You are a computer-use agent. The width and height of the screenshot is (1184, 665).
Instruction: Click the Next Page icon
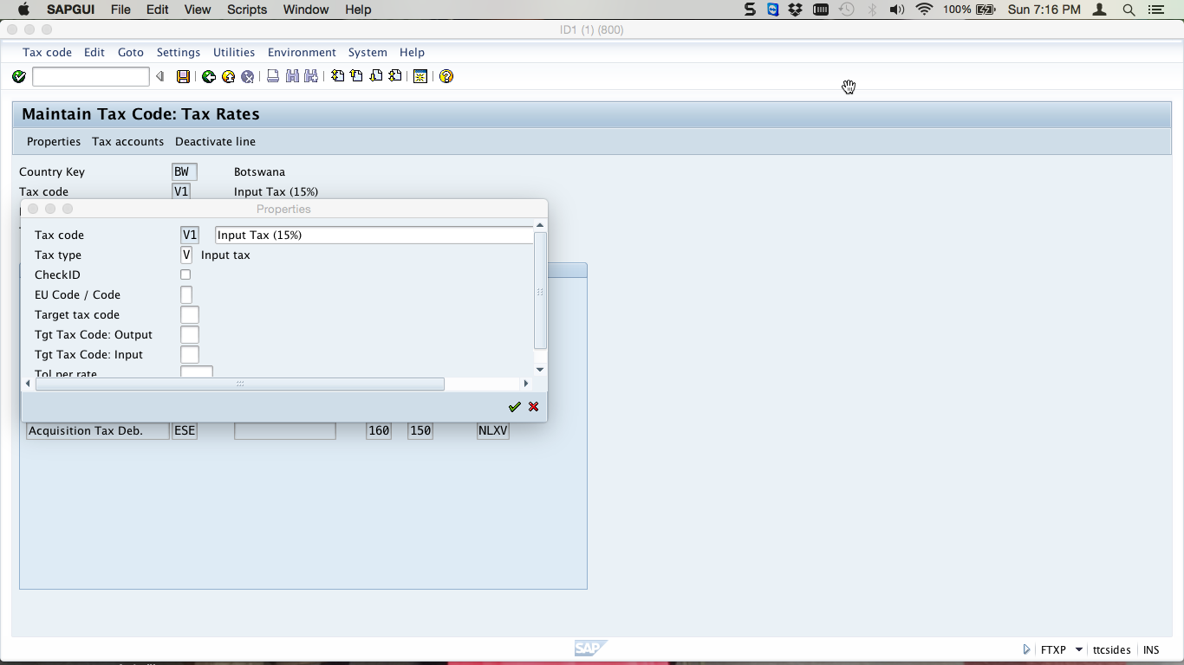(375, 76)
